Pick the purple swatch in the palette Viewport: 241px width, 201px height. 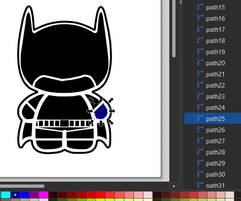34,195
